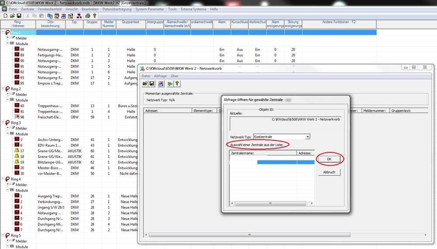Click the Help icon in query window toolbar
The height and width of the screenshot is (249, 437).
click(177, 84)
